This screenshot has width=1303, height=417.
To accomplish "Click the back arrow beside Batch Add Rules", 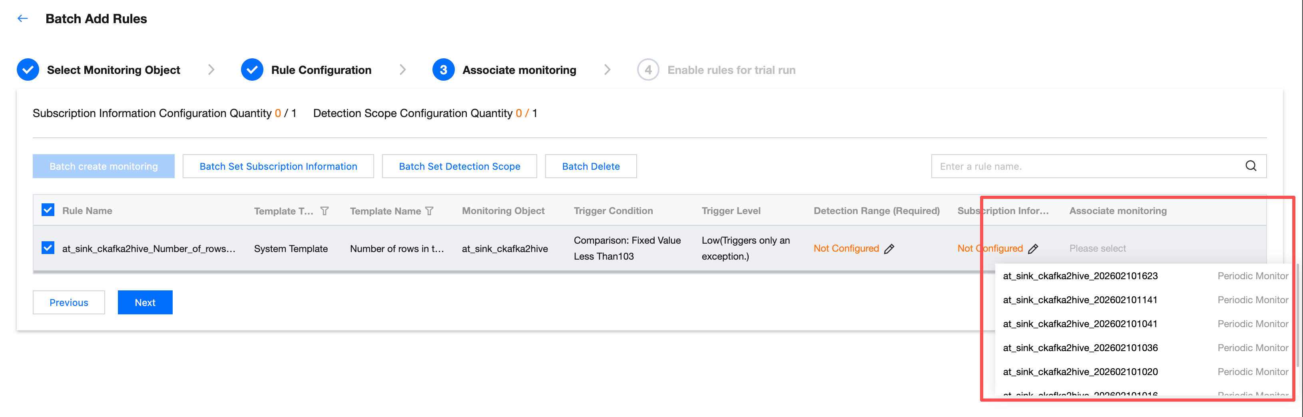I will 22,19.
